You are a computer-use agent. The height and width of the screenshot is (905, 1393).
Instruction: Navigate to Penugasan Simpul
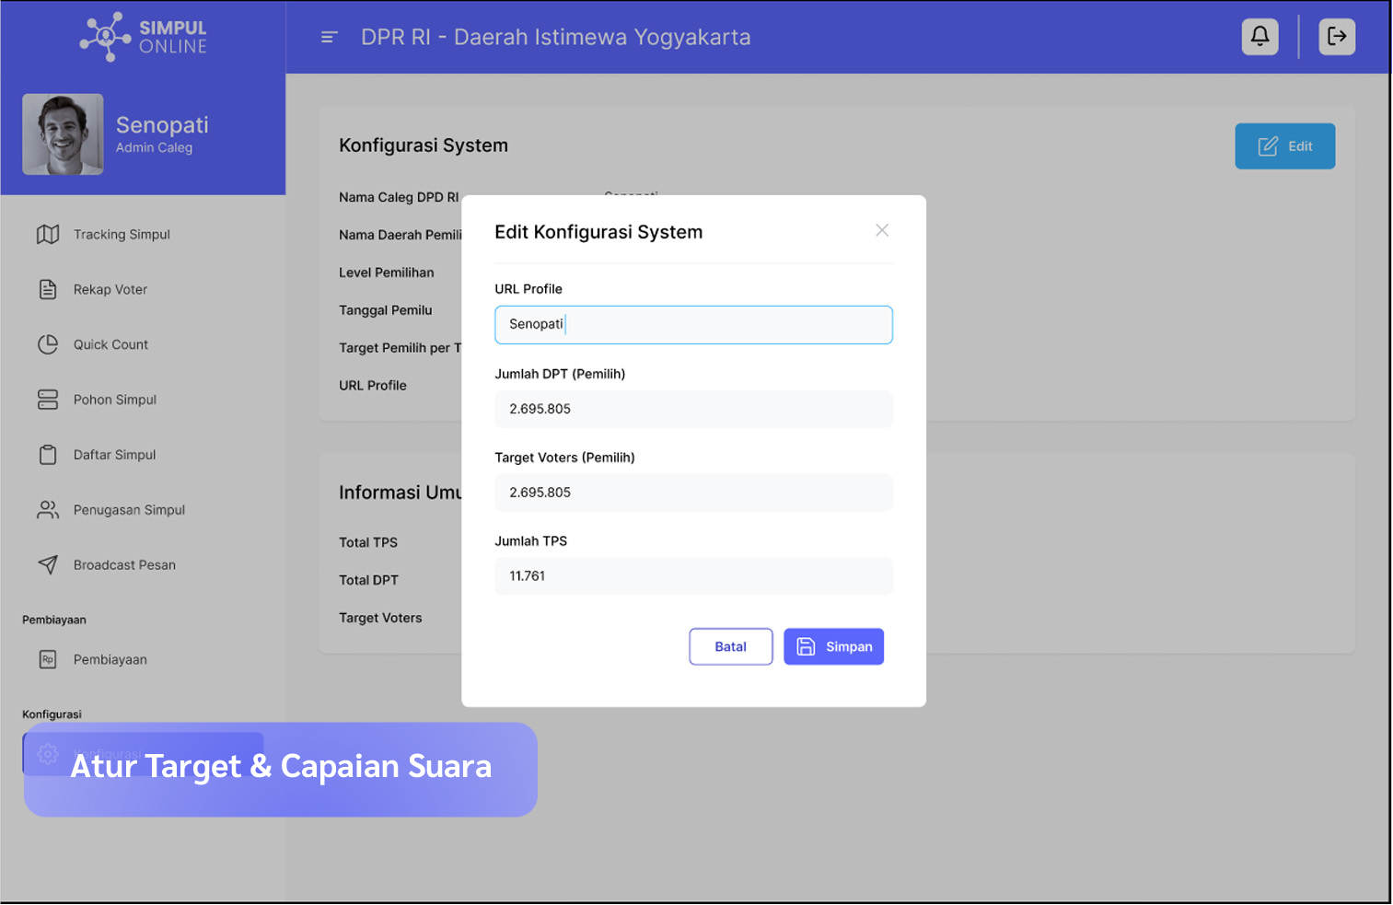(129, 510)
